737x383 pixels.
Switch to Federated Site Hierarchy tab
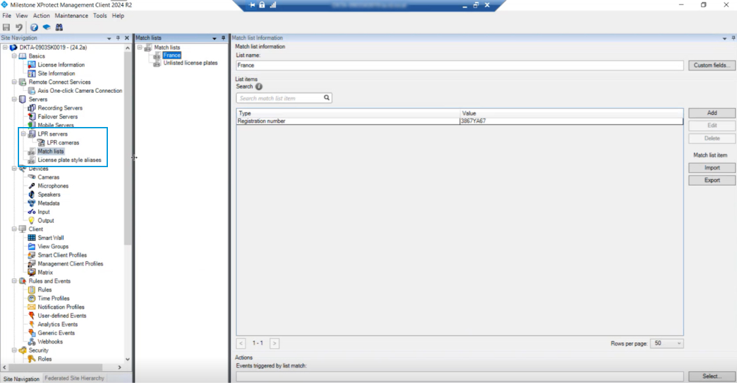(x=74, y=378)
